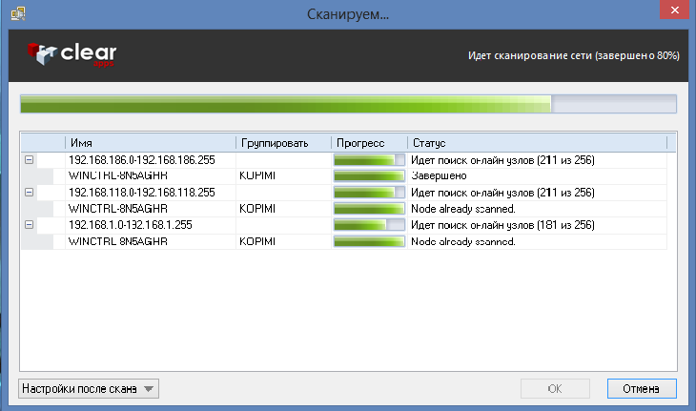
Task: Sort by the Группировать column header
Action: click(x=283, y=143)
